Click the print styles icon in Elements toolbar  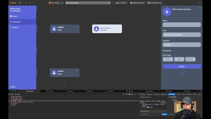click(127, 94)
